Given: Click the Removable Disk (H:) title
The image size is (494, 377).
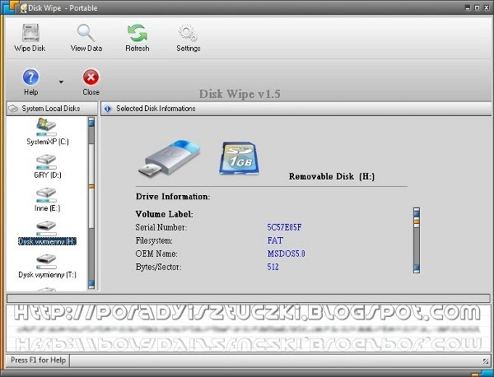Looking at the screenshot, I should click(332, 176).
